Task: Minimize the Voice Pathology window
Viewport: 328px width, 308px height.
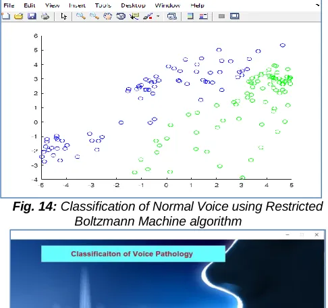Action: pyautogui.click(x=288, y=235)
